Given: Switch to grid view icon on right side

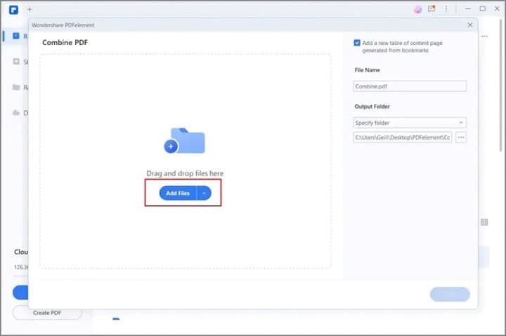Looking at the screenshot, I should point(484,222).
